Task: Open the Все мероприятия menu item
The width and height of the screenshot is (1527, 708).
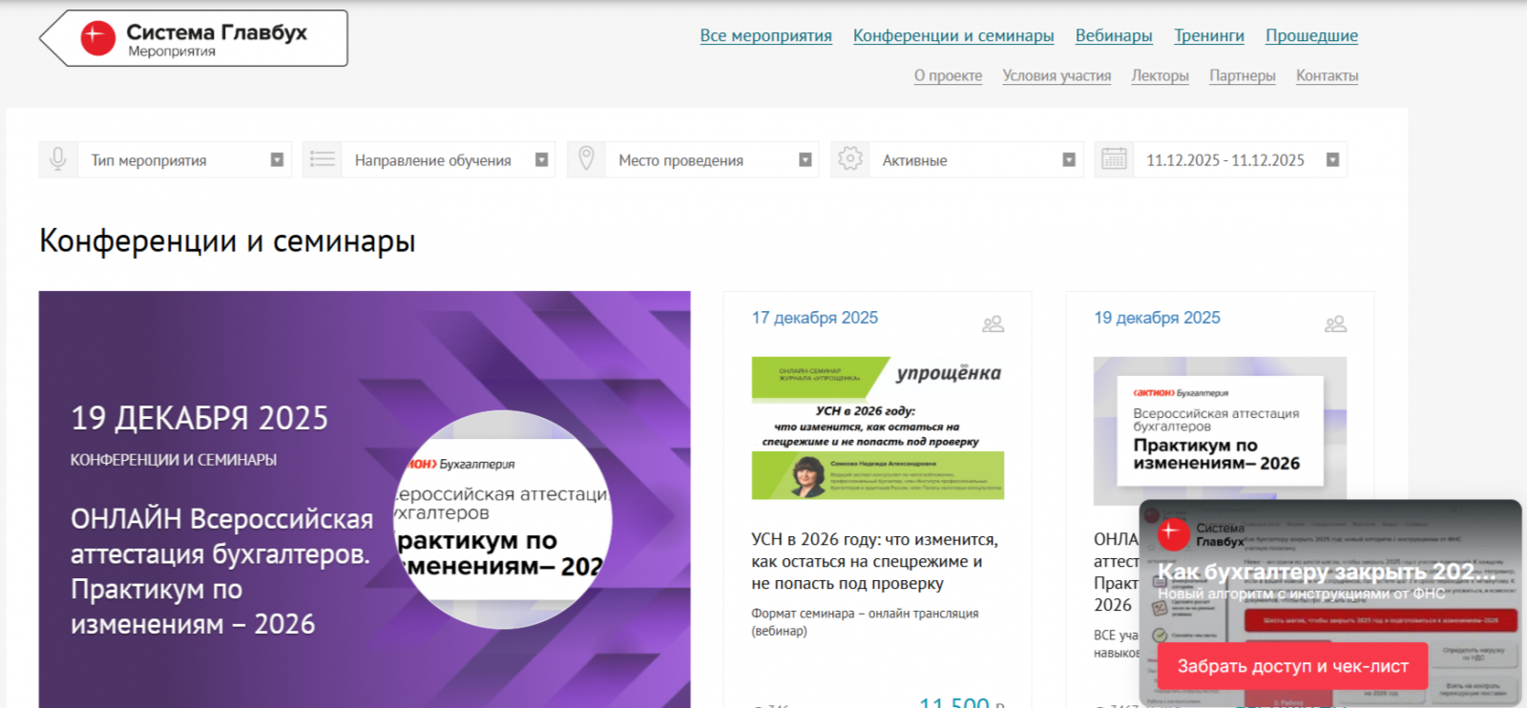Action: point(765,35)
